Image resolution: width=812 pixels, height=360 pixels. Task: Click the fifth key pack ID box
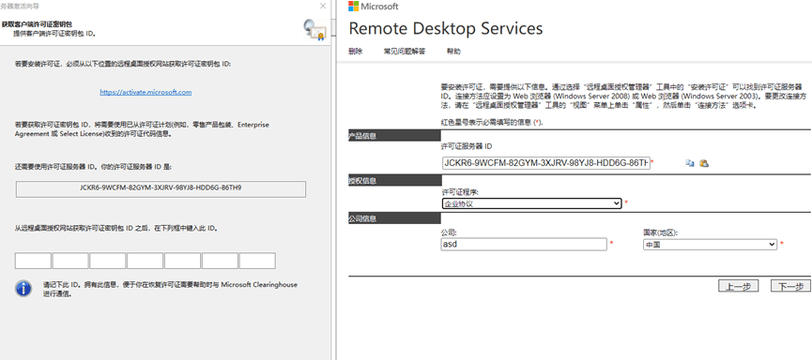click(x=182, y=261)
